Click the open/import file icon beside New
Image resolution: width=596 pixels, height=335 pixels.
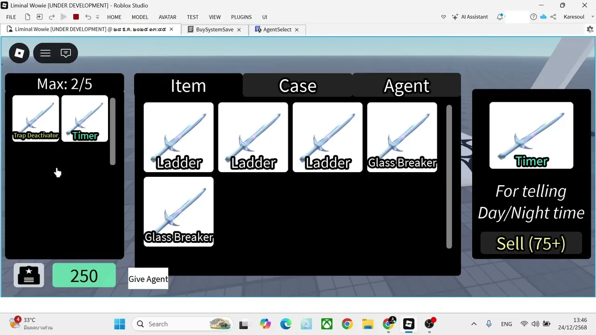pos(40,17)
